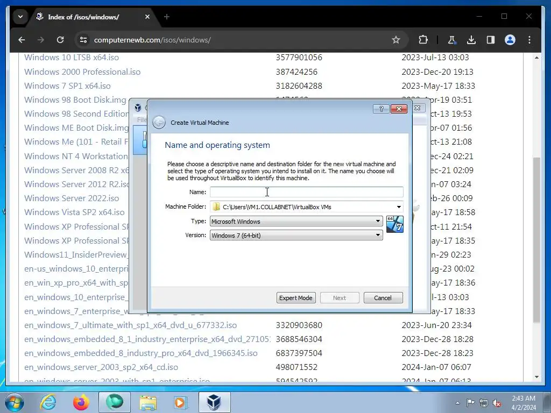Image resolution: width=551 pixels, height=413 pixels.
Task: Launch Firefox from taskbar
Action: 81,402
